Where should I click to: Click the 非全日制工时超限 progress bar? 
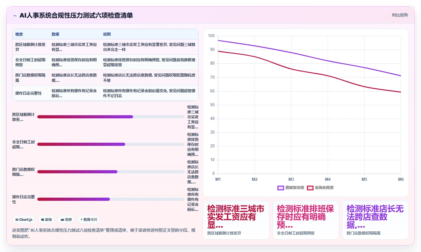[x=111, y=144]
